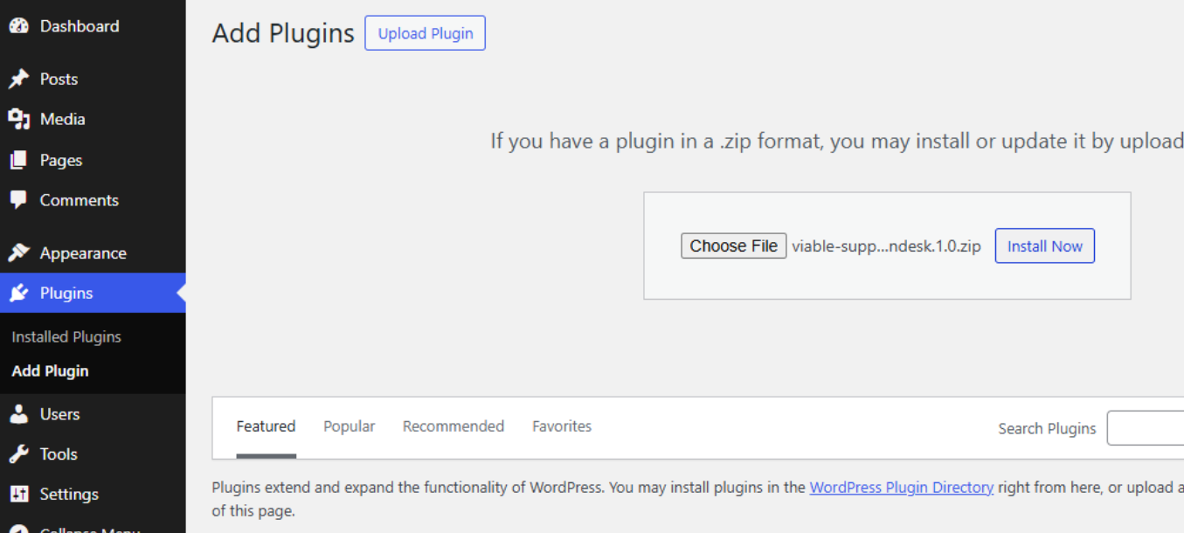
Task: Click the Settings sliders icon
Action: (18, 495)
